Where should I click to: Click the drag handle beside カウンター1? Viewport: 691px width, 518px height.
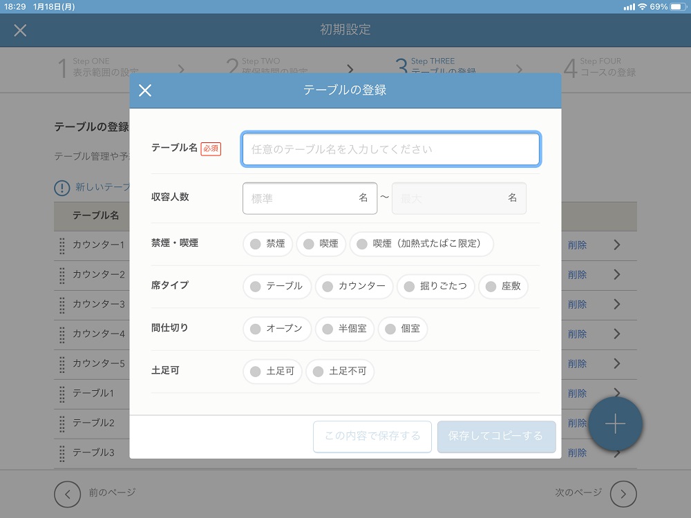61,245
